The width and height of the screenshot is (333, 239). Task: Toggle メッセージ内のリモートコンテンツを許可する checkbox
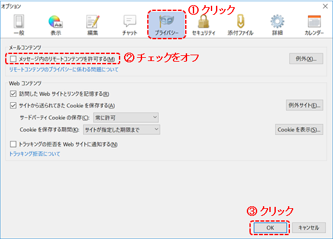pos(14,58)
